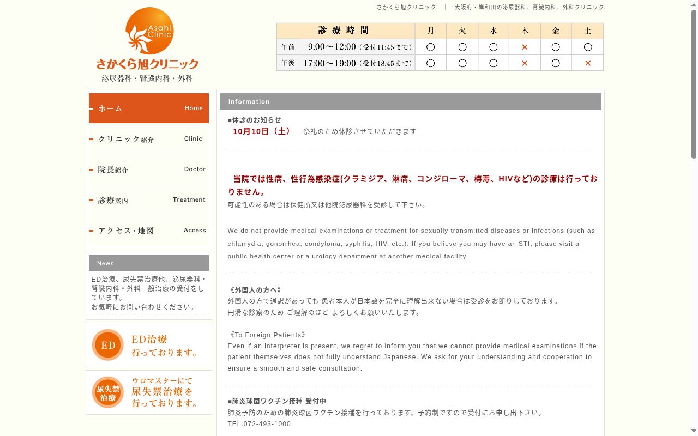Image resolution: width=698 pixels, height=436 pixels.
Task: Click the 祭礼のため休診させていただきます notice
Action: [x=360, y=131]
